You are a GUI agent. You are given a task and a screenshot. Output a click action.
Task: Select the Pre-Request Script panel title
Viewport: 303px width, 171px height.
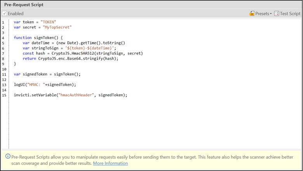[x=24, y=5]
